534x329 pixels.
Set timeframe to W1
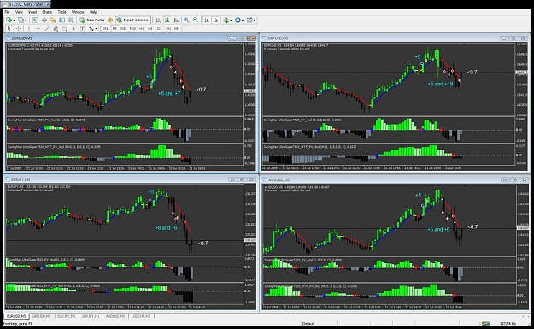coord(168,28)
